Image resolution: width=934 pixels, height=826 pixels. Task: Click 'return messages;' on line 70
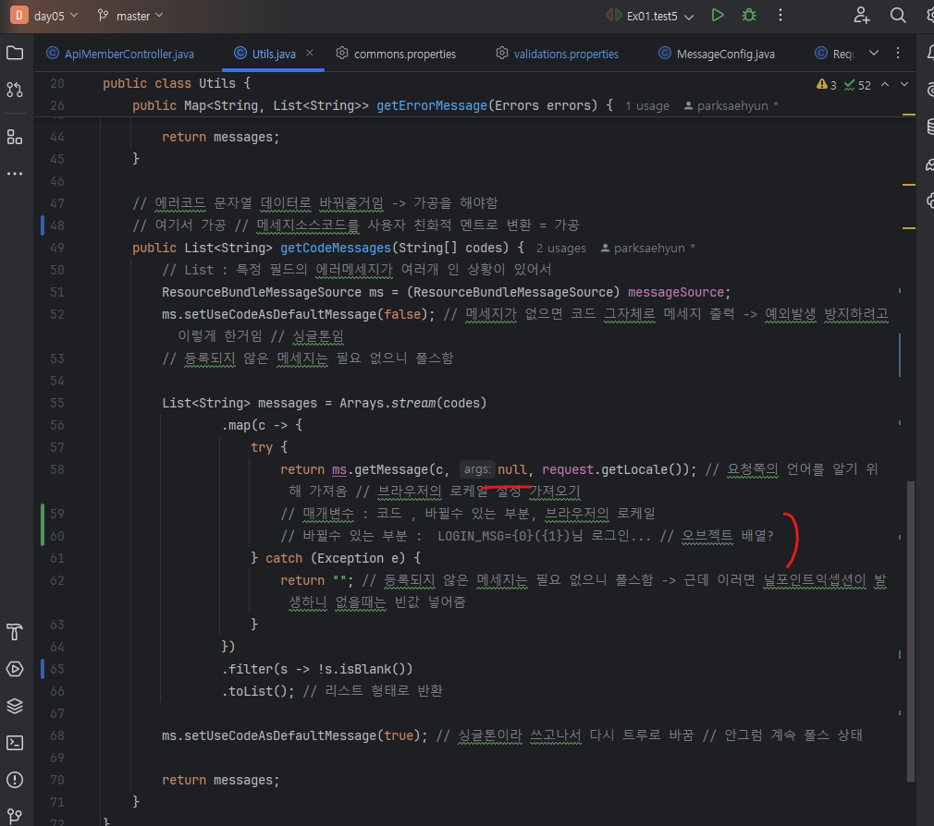point(220,780)
